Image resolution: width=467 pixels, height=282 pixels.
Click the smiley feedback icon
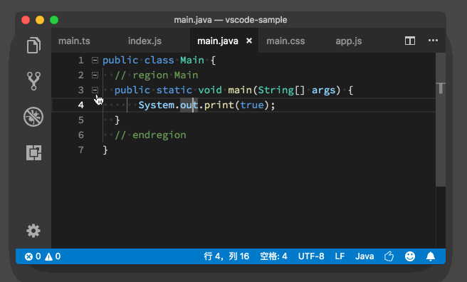(x=410, y=256)
